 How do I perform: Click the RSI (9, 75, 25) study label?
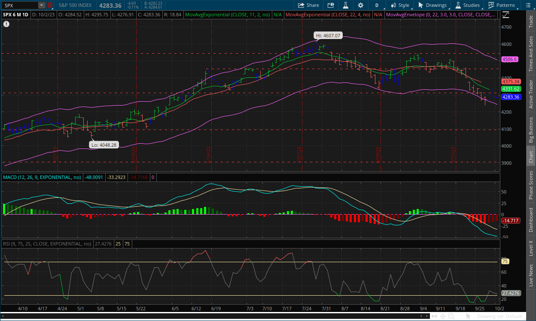coord(47,243)
